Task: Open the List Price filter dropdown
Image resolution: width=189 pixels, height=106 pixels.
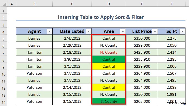Action: coord(155,32)
